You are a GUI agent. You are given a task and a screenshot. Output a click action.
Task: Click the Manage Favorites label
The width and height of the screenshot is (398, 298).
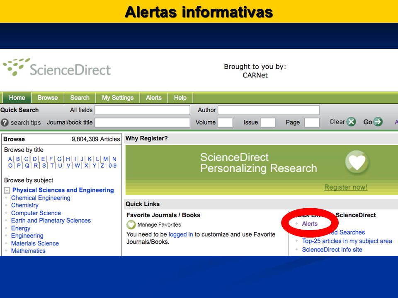(159, 225)
